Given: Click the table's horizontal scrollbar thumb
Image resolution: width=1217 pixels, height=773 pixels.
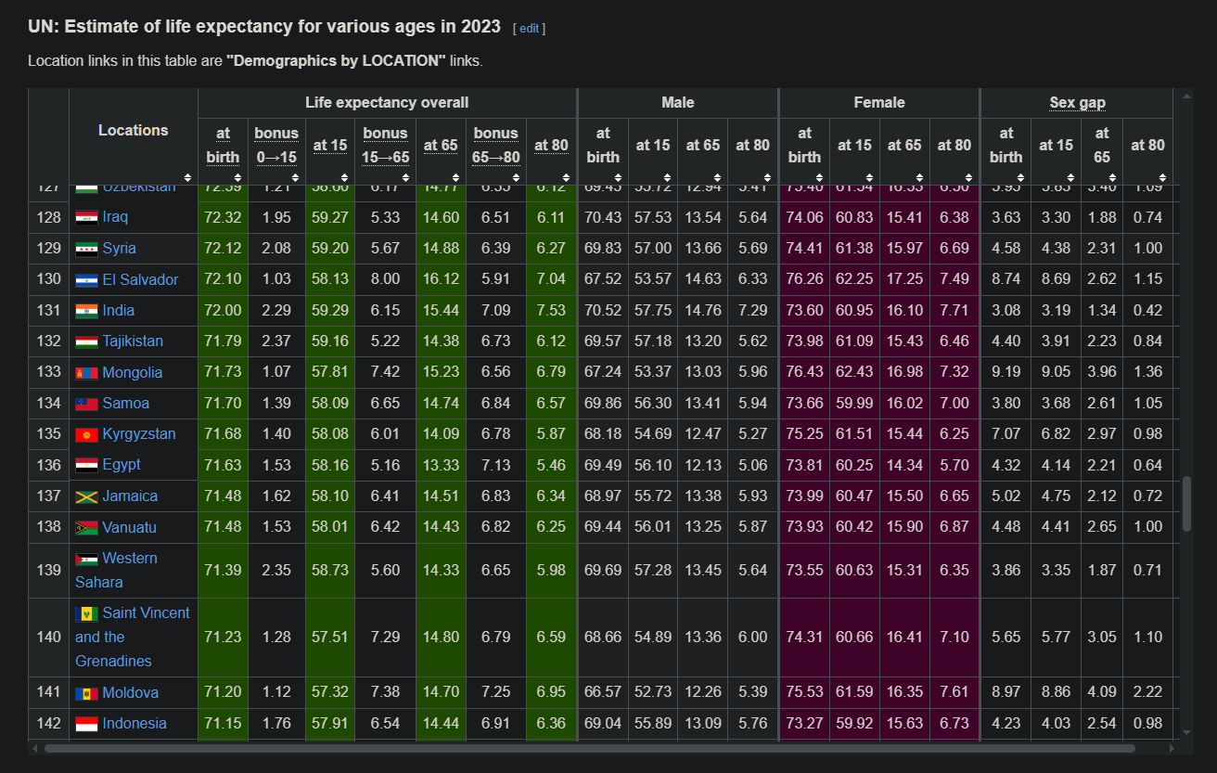Looking at the screenshot, I should 589,748.
